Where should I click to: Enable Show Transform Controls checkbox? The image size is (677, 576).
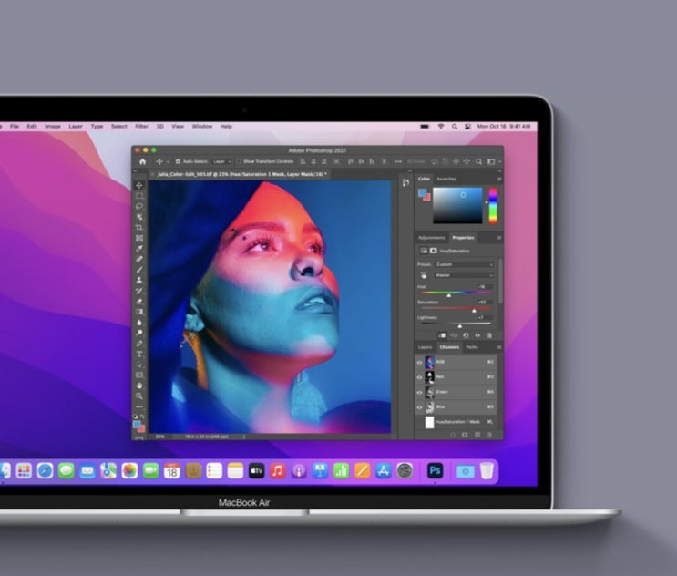(x=239, y=161)
